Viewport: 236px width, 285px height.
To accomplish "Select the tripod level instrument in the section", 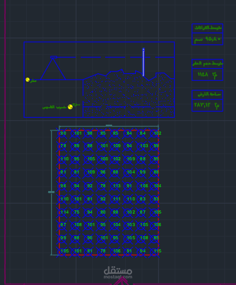I will (x=53, y=68).
